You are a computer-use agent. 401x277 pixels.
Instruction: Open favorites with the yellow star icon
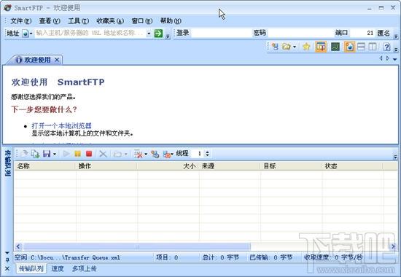click(306, 47)
